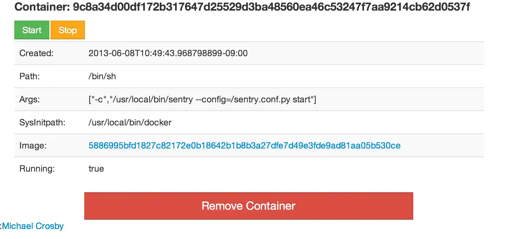
Task: Click the Path row label
Action: [x=30, y=76]
